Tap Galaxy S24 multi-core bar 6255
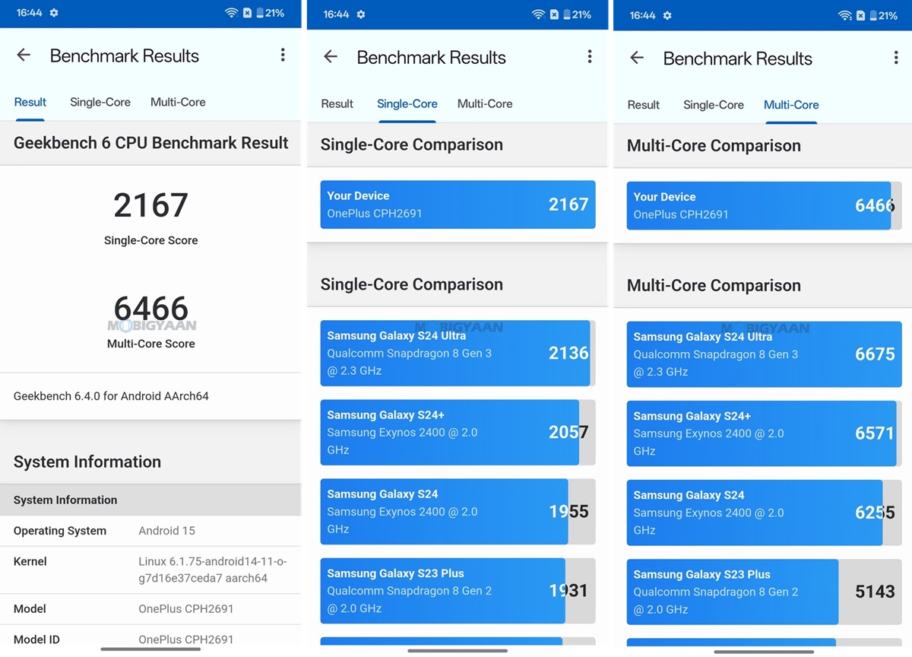The height and width of the screenshot is (657, 912). (x=764, y=513)
